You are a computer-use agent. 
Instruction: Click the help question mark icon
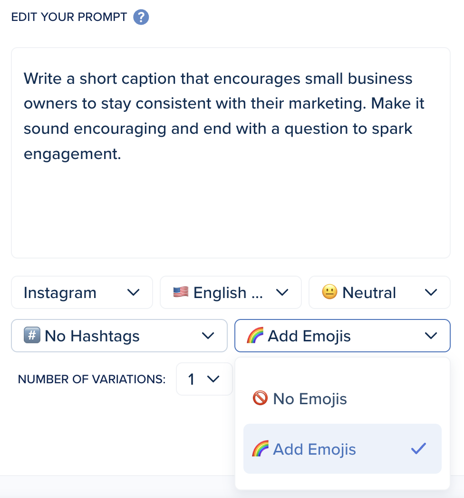141,18
